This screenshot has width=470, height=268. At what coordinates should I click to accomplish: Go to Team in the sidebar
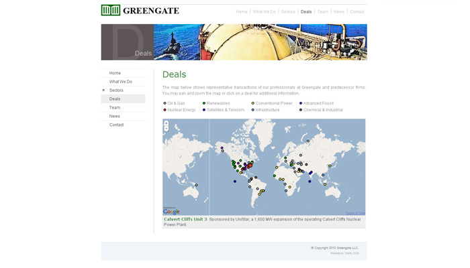click(x=123, y=107)
